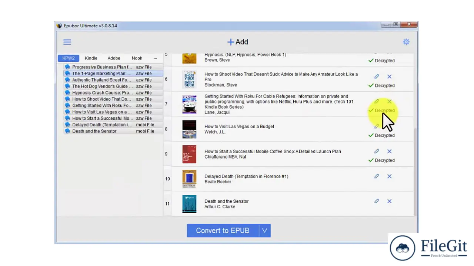Click title How to Visit Las Vegas on a Budget

pos(239,126)
